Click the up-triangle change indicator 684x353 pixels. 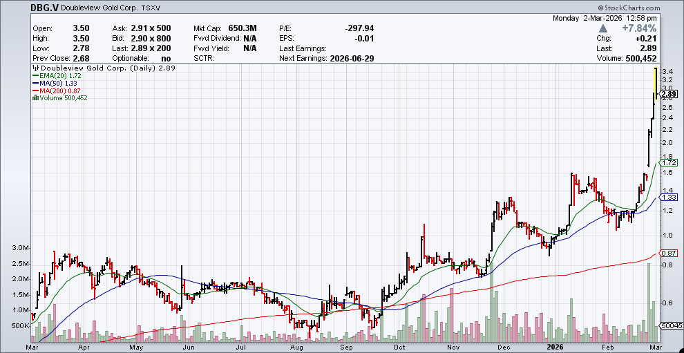tap(603, 28)
